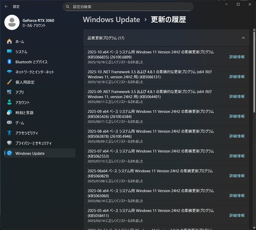Open 詳細情報 for KB5063060

pos(237,195)
